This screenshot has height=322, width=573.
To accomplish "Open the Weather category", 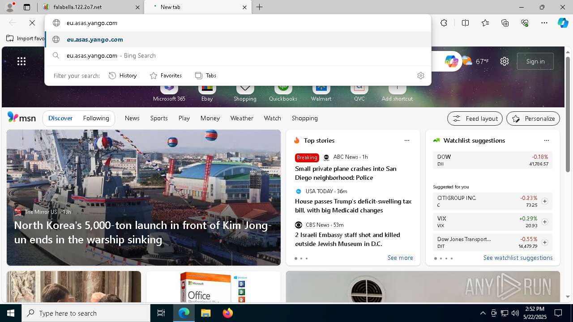I will (242, 118).
